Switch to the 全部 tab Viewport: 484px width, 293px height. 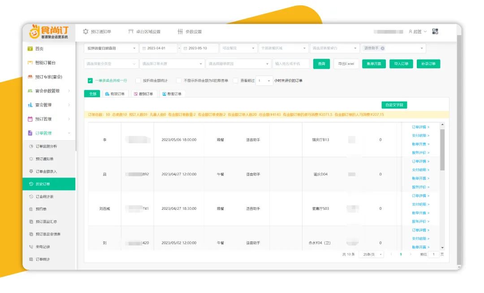(92, 93)
